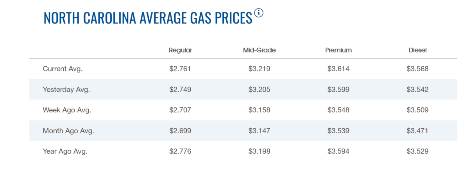Click the Current Avg. row label

63,69
